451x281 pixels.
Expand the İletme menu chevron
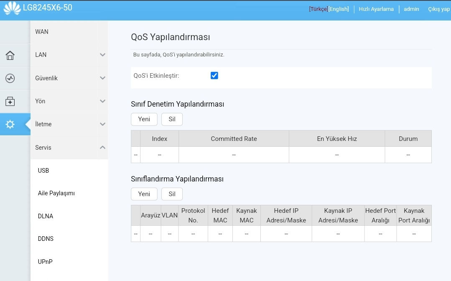pyautogui.click(x=102, y=124)
